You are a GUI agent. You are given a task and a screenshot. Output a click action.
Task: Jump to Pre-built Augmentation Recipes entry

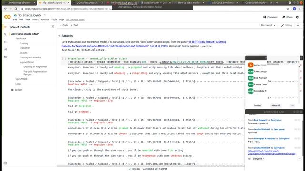(35, 73)
